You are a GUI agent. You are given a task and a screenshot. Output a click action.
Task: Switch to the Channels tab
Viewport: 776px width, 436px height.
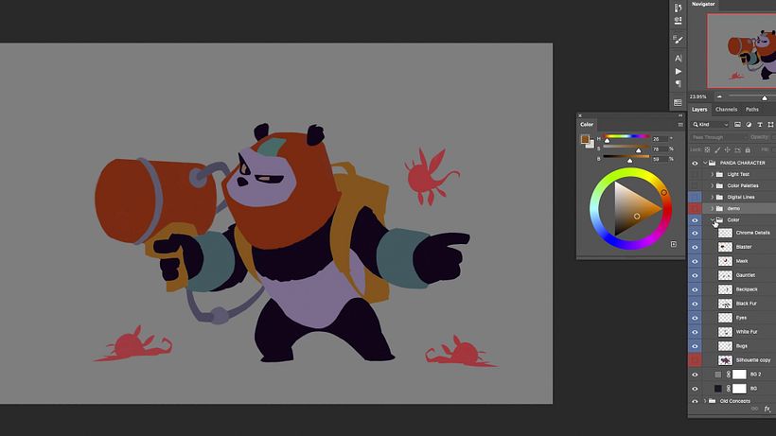point(726,110)
